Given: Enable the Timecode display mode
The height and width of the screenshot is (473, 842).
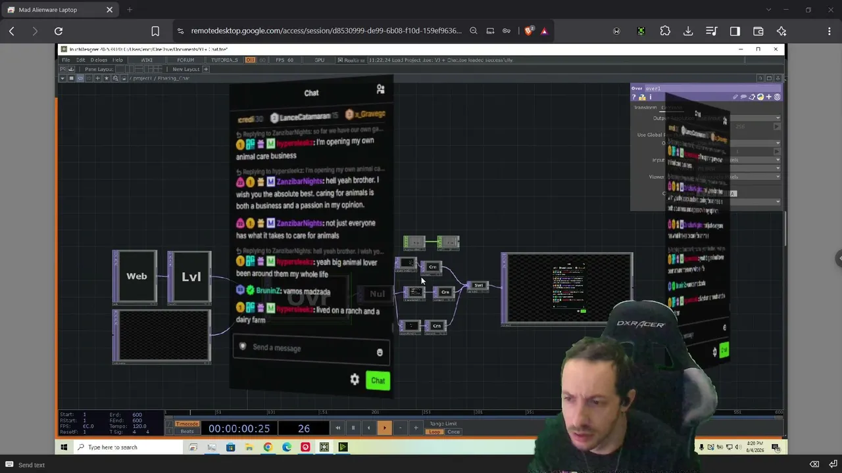Looking at the screenshot, I should coord(187,424).
